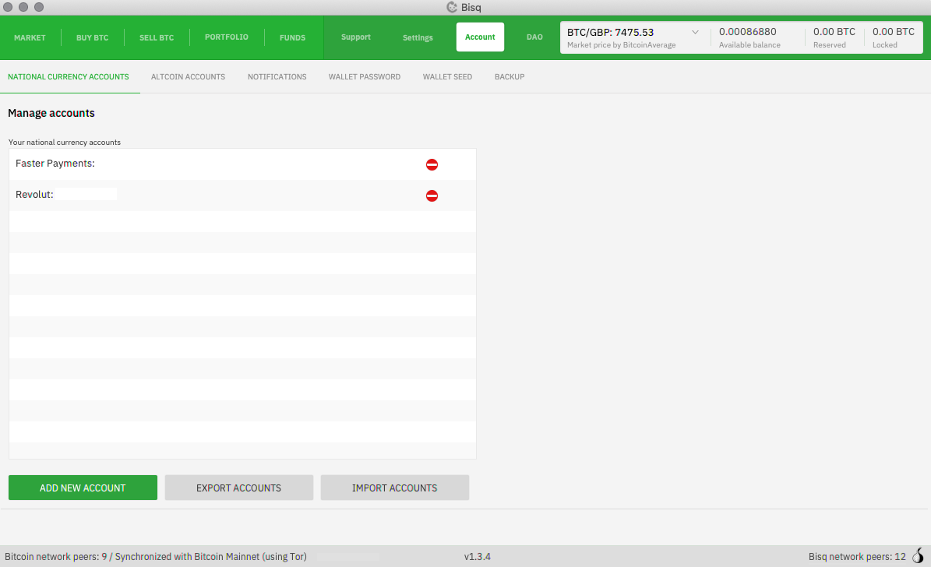931x567 pixels.
Task: Expand the BTC/GBP market price dropdown
Action: (x=695, y=32)
